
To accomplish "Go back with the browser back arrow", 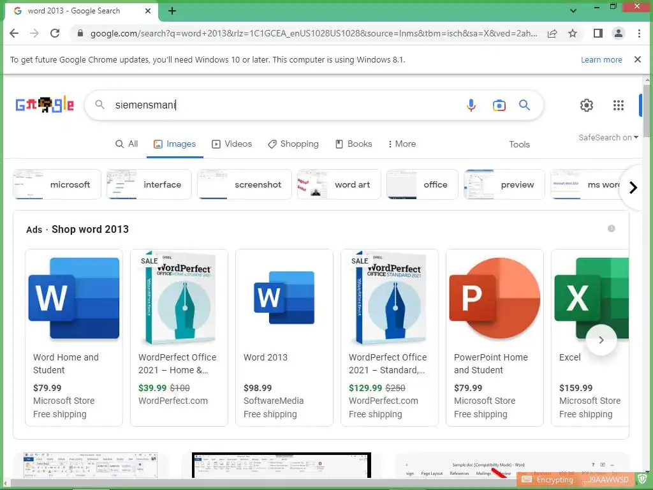I will (14, 33).
